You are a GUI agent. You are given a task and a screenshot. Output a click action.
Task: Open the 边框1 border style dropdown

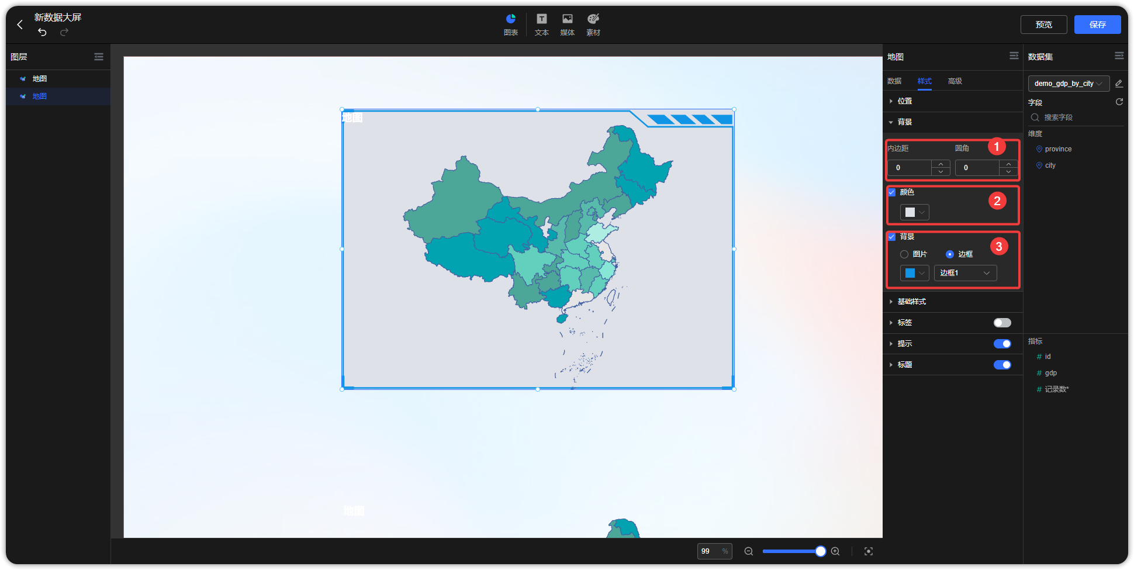coord(966,273)
